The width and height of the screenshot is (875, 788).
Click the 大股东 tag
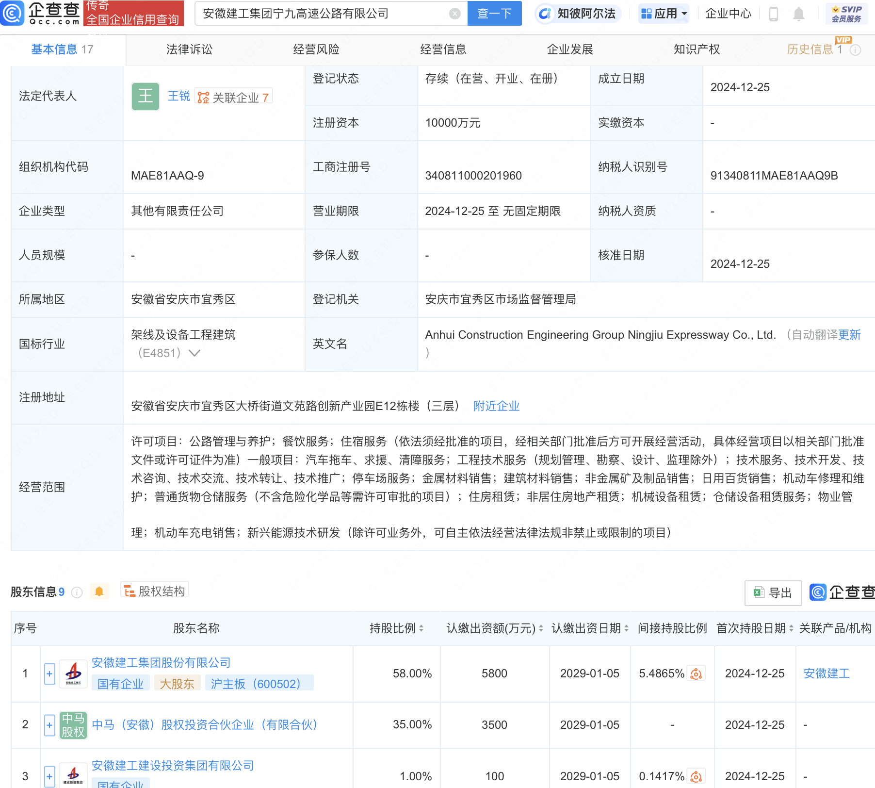pos(177,684)
